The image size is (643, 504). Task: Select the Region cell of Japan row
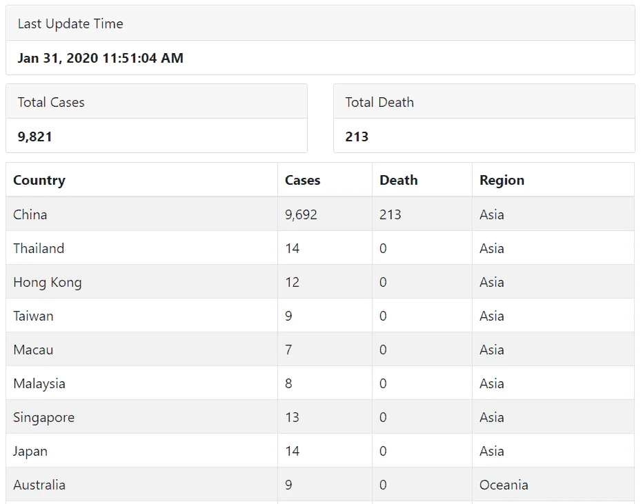coord(553,451)
